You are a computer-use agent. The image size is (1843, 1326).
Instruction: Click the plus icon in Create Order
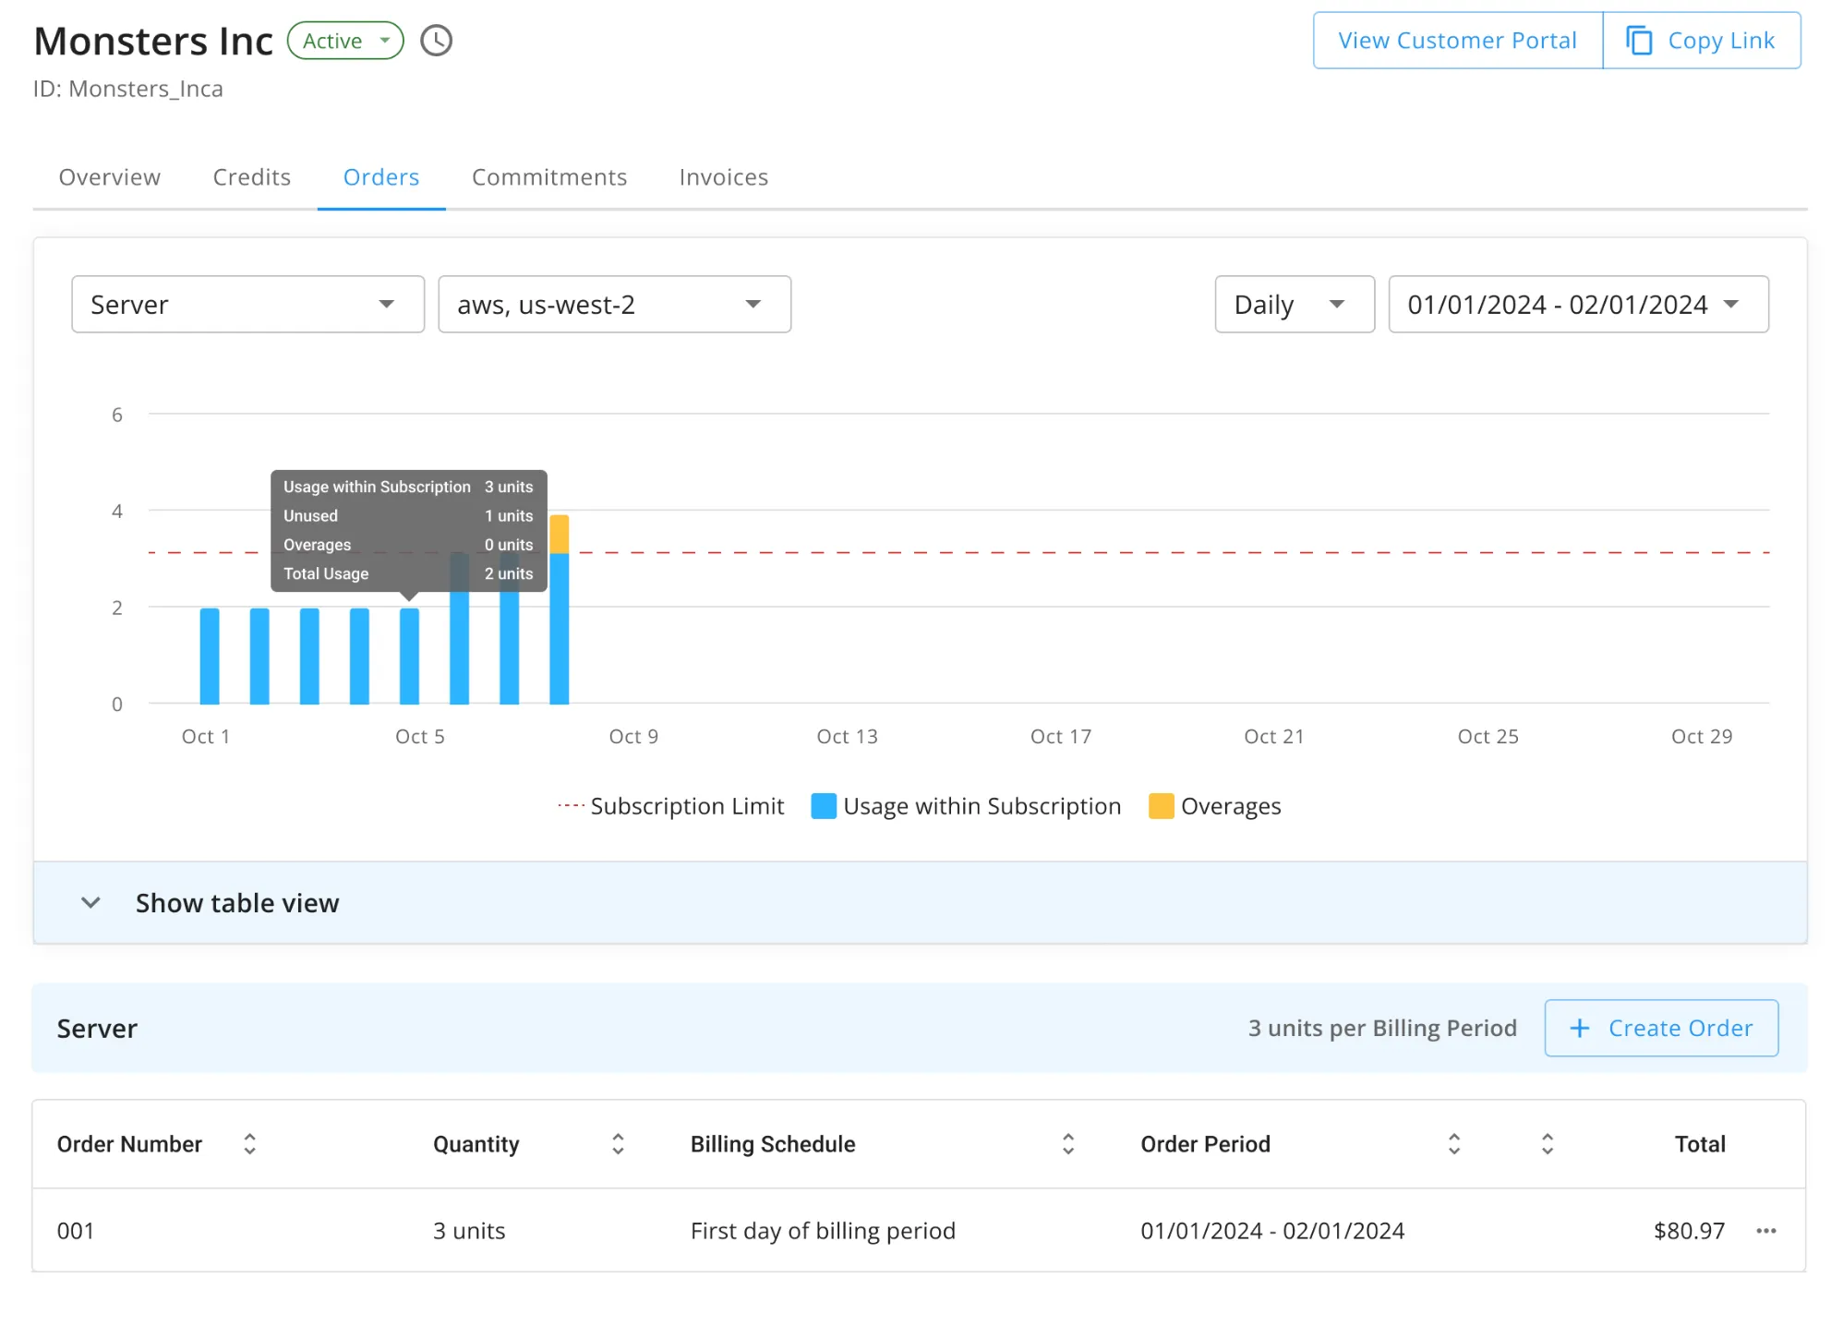point(1579,1028)
